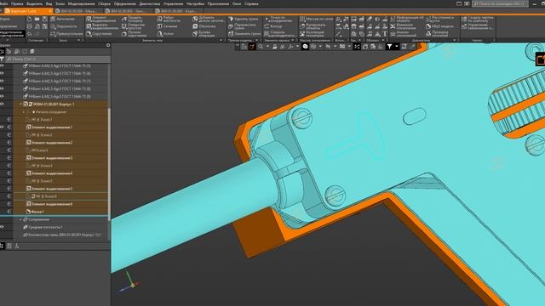545x306 pixels.
Task: Select Элемент выдавливания:6 in tree
Action: pos(49,204)
